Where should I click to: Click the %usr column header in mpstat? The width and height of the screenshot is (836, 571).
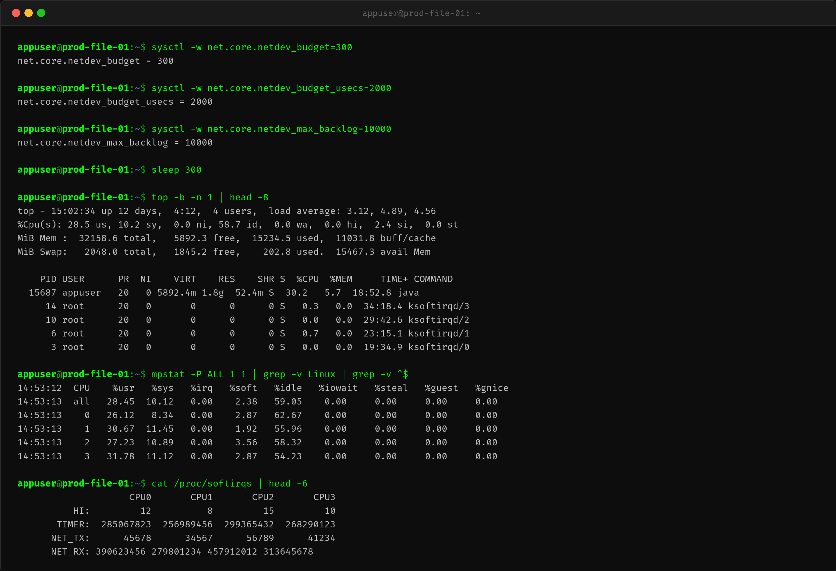pos(124,388)
